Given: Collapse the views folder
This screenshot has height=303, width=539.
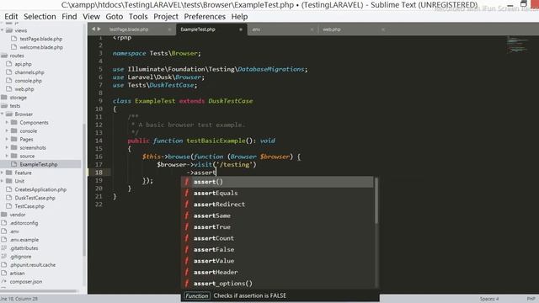Looking at the screenshot, I should pyautogui.click(x=2, y=30).
